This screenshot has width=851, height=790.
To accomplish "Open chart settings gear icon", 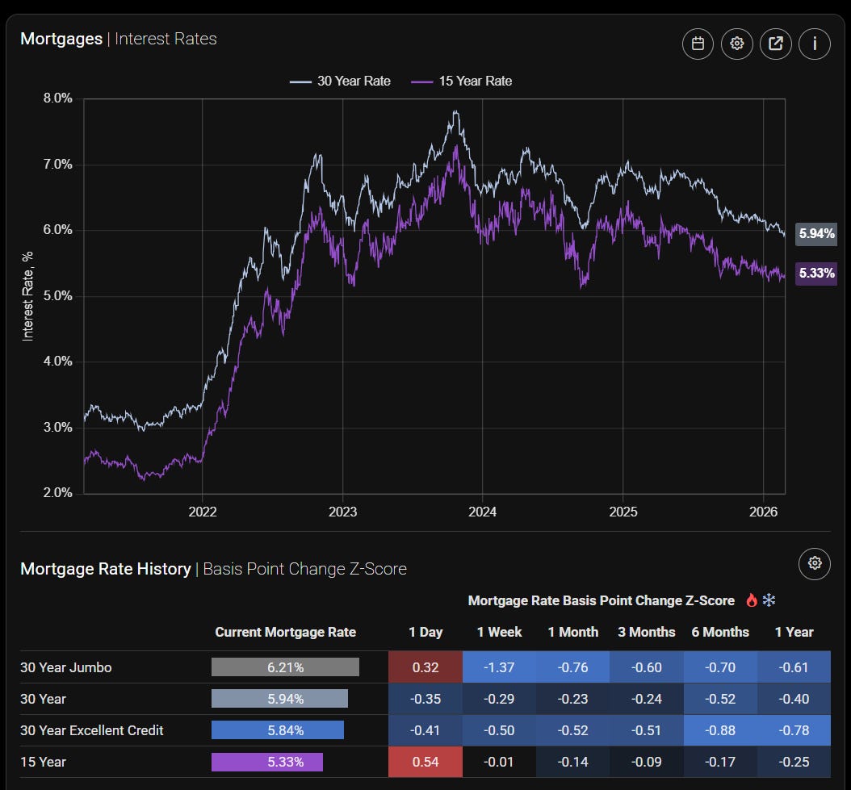I will 736,44.
